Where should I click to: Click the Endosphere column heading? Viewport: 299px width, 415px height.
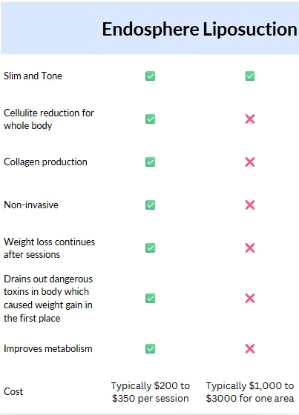click(151, 30)
